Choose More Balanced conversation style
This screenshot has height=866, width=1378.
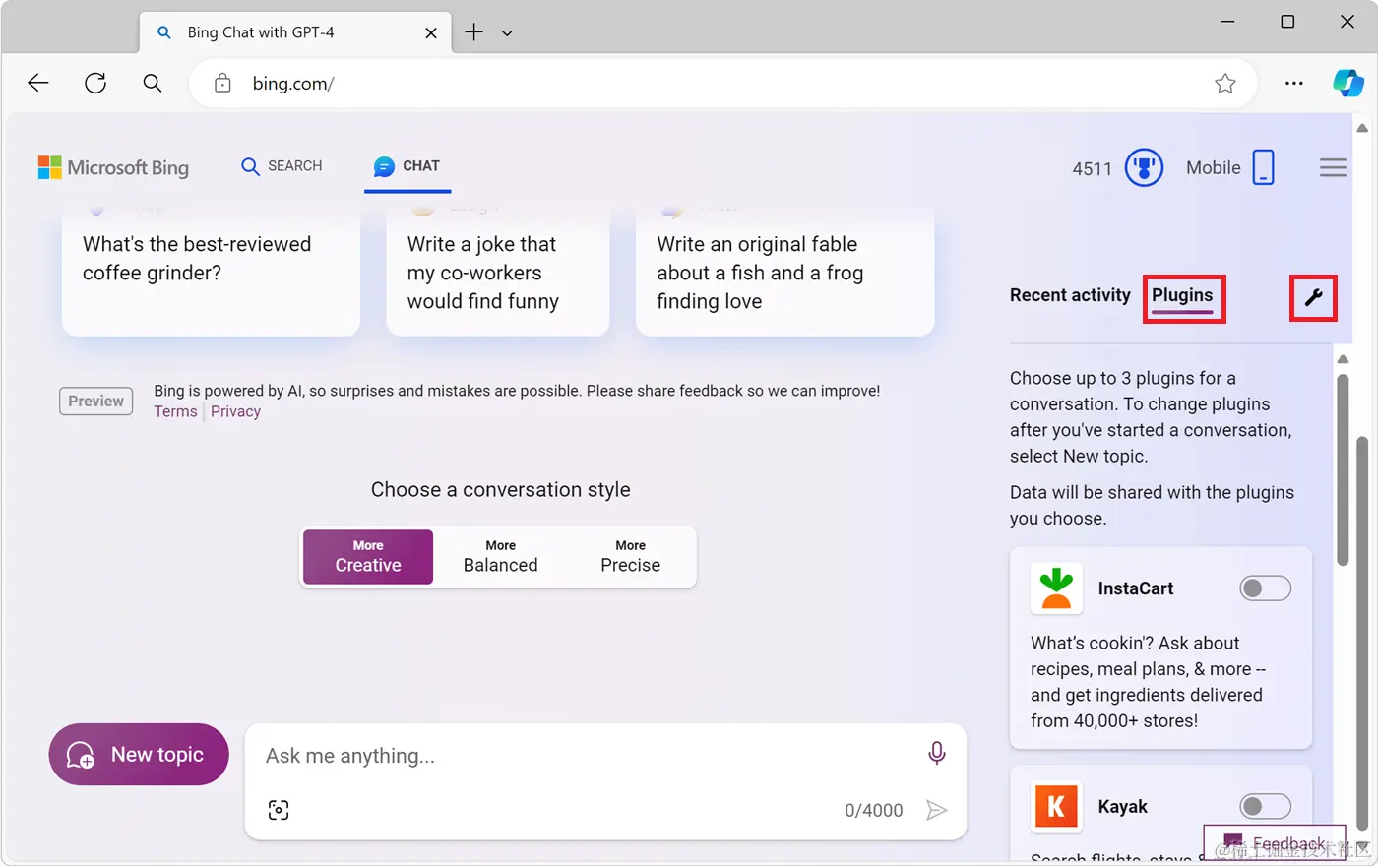[500, 557]
